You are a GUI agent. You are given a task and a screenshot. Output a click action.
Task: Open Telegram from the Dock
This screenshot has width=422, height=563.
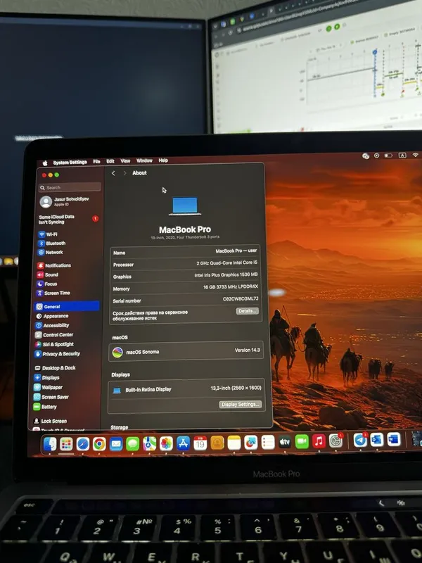coord(360,441)
